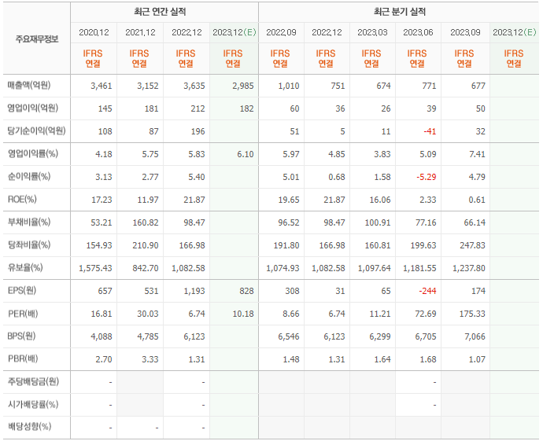Click the EPS value 1,193

click(194, 291)
